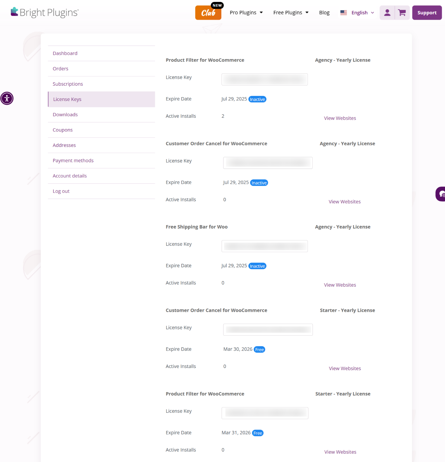Click the Inactive badge next to Jul 29, 2025
This screenshot has width=445, height=462.
coord(257,99)
